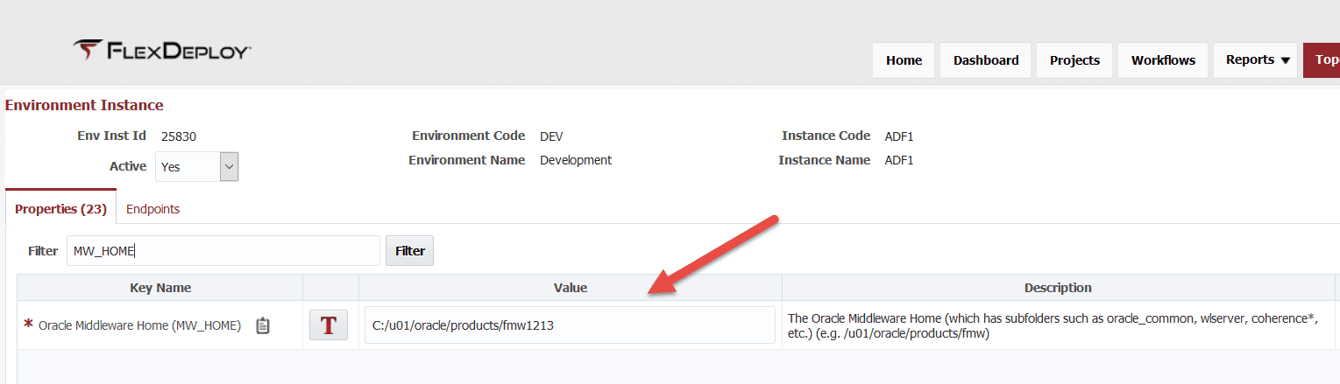1340x384 pixels.
Task: Click the Filter button
Action: tap(409, 250)
